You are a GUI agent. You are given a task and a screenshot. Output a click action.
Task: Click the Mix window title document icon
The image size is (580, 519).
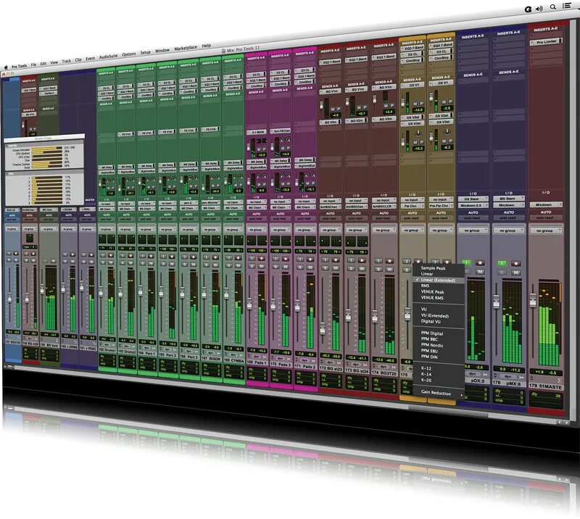coord(223,51)
